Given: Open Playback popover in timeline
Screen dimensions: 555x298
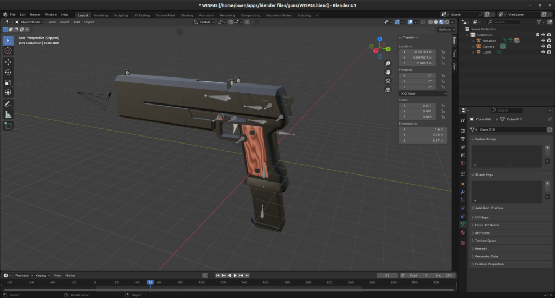Looking at the screenshot, I should (23, 275).
